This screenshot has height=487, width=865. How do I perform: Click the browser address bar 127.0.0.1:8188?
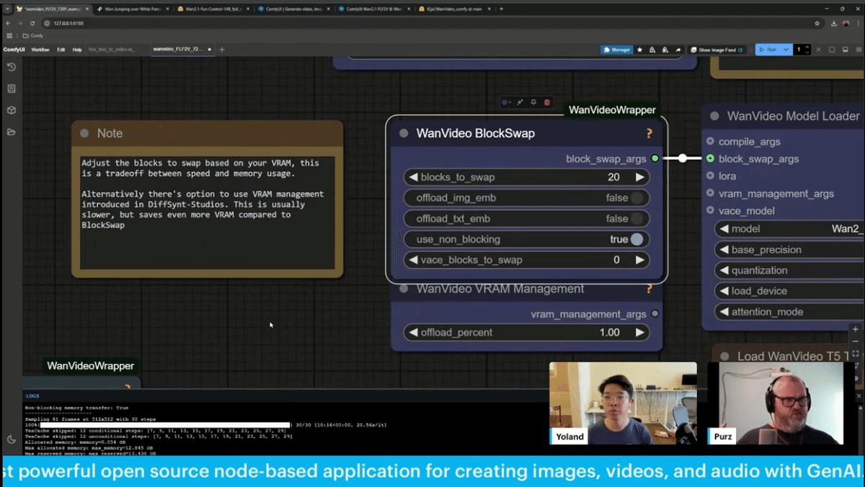(x=432, y=23)
